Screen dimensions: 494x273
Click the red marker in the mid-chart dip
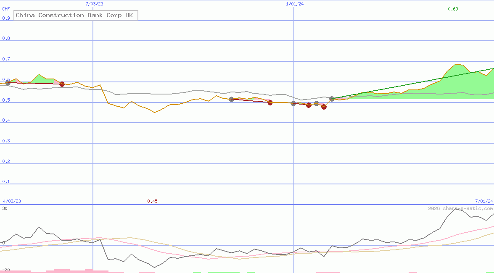click(x=270, y=102)
